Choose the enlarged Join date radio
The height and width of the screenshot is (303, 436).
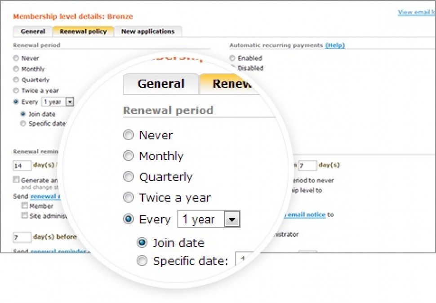click(x=142, y=243)
